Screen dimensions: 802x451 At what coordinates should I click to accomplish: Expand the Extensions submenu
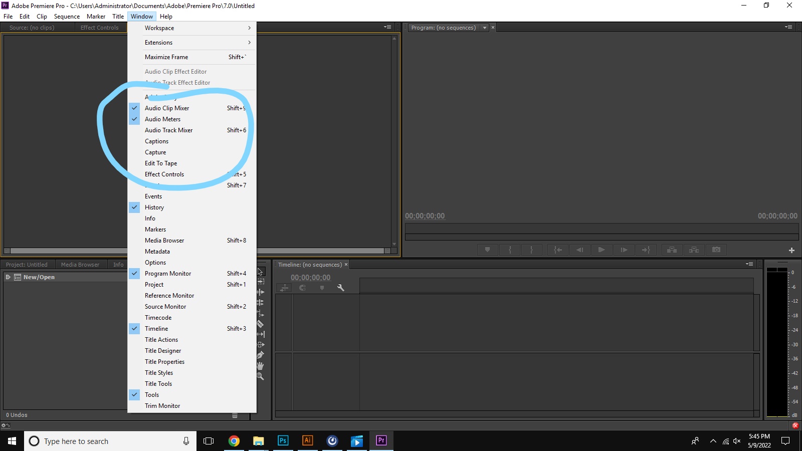[x=192, y=43]
